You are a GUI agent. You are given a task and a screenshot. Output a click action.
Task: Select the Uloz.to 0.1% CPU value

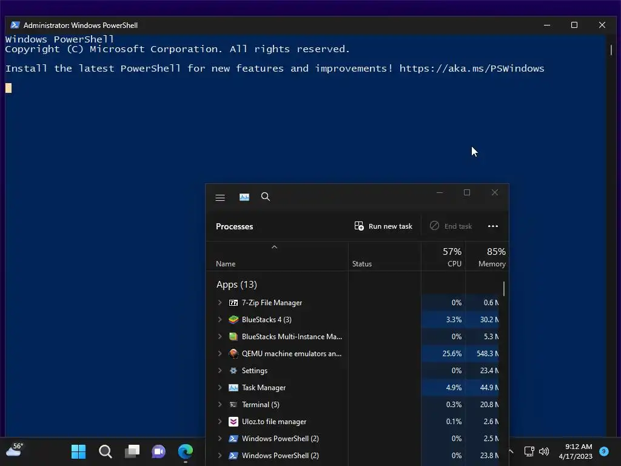pos(454,422)
